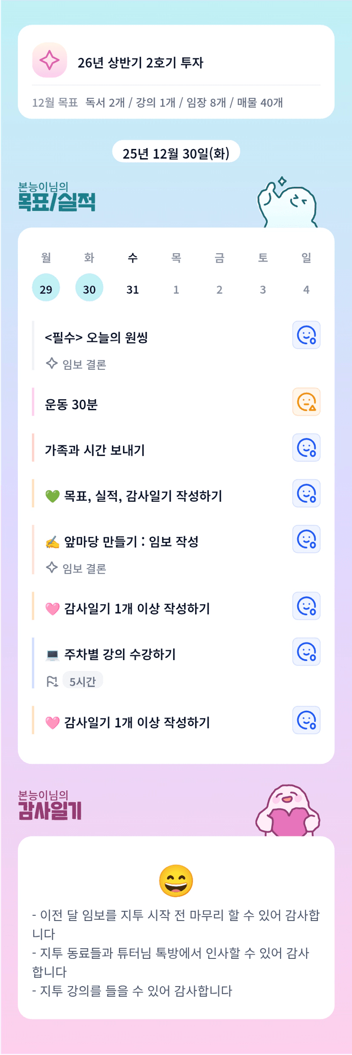Choose Thursday 1 in the week row
Viewport: 352px width, 1055px height.
click(x=176, y=289)
